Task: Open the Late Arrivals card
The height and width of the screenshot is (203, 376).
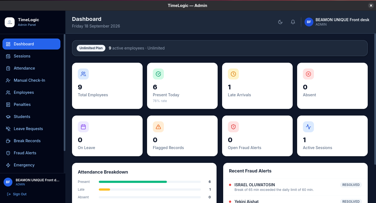Action: click(x=257, y=86)
